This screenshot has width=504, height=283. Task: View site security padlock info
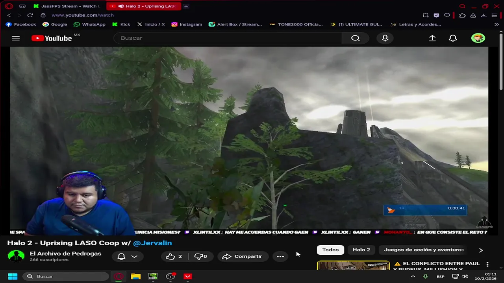coord(43,15)
